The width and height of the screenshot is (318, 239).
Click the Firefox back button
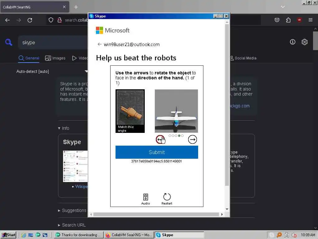pyautogui.click(x=7, y=20)
